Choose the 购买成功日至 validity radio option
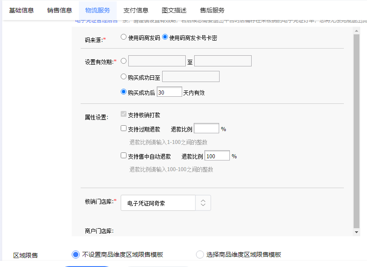This screenshot has height=267, width=367. pos(124,77)
